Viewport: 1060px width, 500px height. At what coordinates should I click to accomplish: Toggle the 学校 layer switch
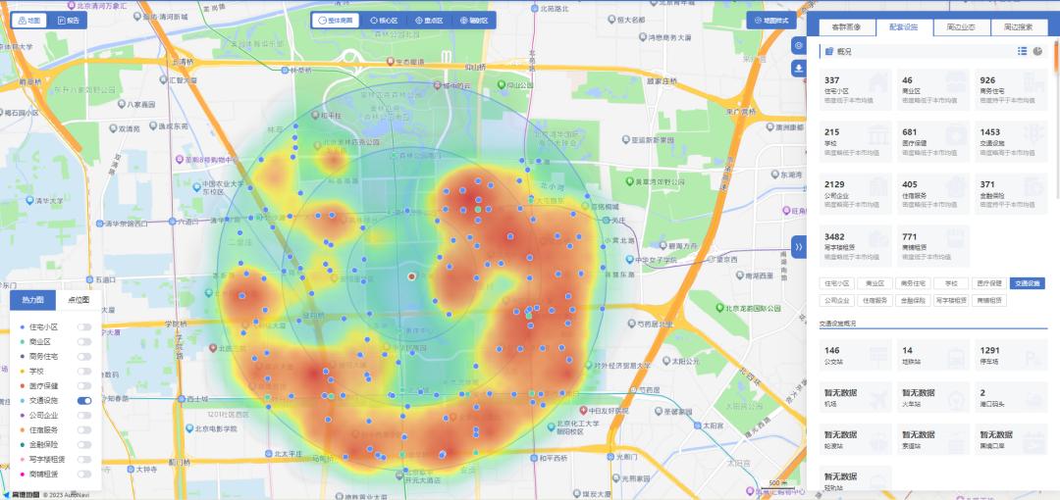pyautogui.click(x=83, y=371)
